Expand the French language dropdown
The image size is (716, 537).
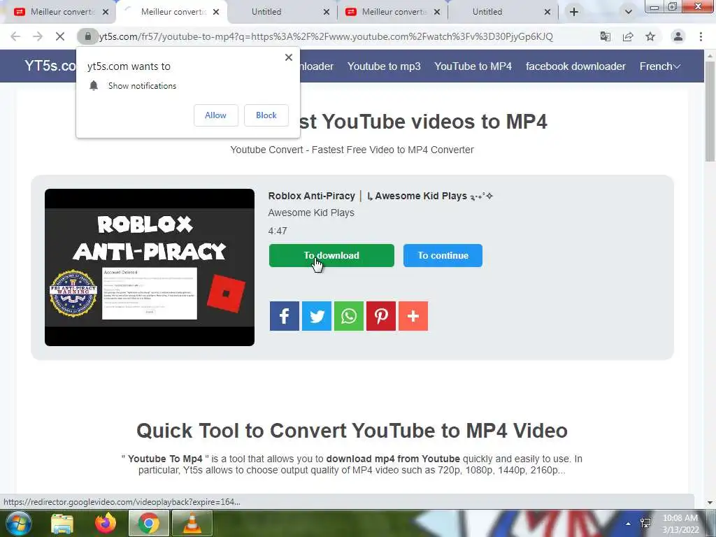[660, 66]
